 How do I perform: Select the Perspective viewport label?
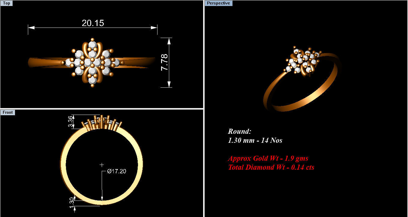click(x=219, y=3)
